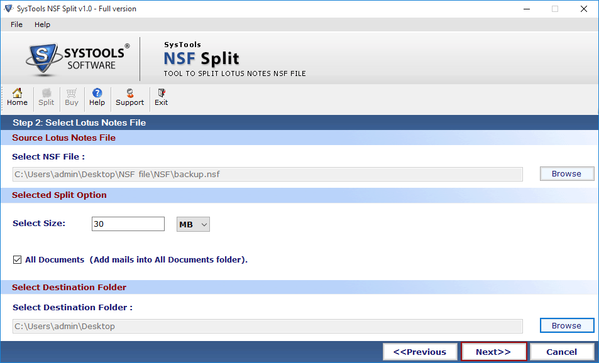The width and height of the screenshot is (599, 363).
Task: Minimize the NSF Split window
Action: (x=527, y=9)
